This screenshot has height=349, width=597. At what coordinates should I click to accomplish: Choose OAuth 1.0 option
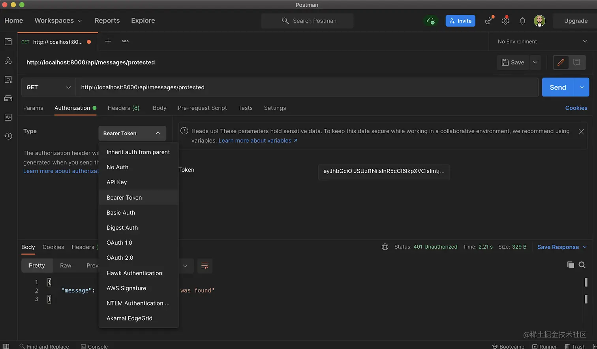point(139,243)
